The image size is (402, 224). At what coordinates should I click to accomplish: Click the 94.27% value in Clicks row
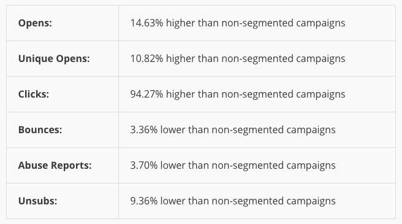146,95
